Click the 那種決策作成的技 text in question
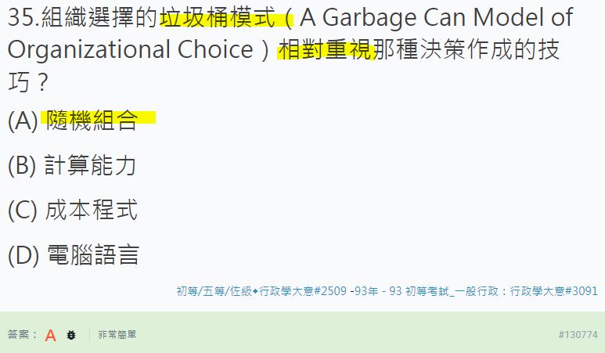This screenshot has width=605, height=353. pyautogui.click(x=466, y=49)
